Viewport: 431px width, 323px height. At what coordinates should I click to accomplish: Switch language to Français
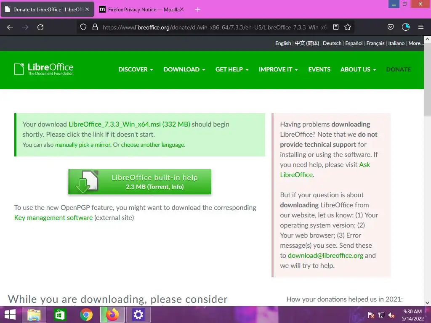[x=375, y=43]
